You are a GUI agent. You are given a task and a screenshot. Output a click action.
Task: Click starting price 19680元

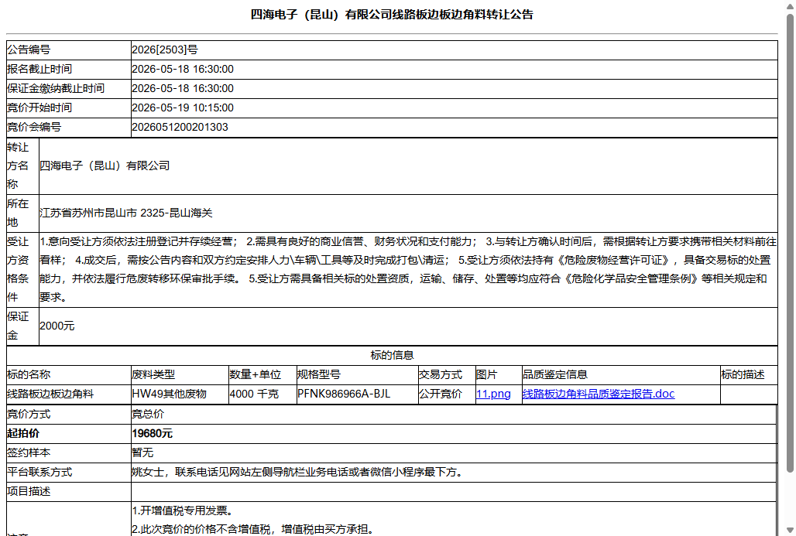(x=152, y=433)
